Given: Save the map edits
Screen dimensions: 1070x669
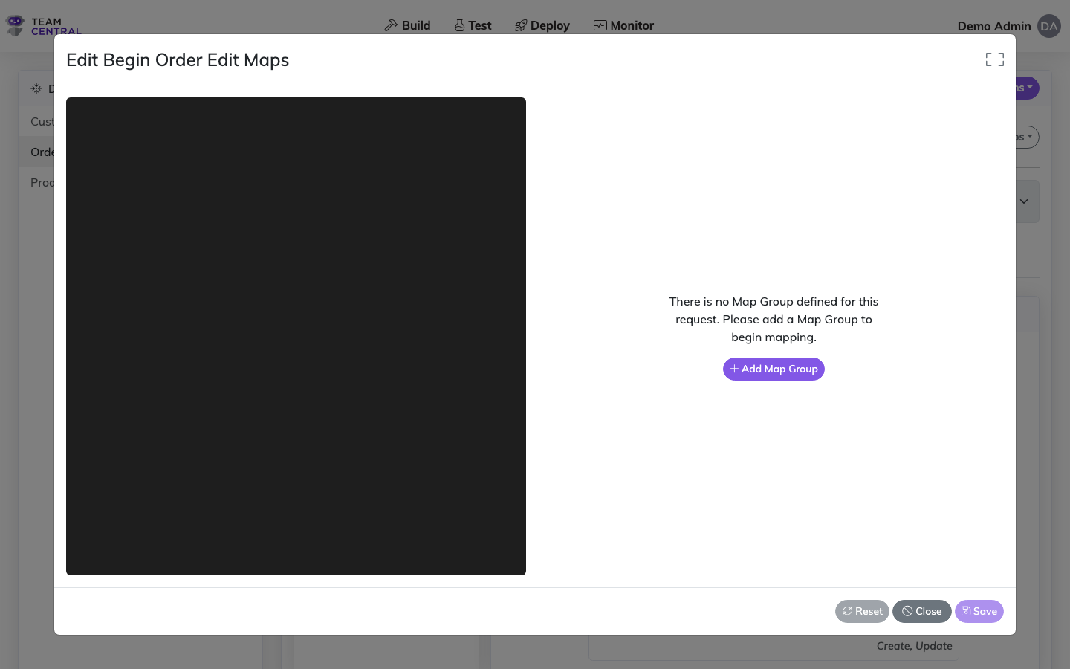Looking at the screenshot, I should click(x=979, y=611).
